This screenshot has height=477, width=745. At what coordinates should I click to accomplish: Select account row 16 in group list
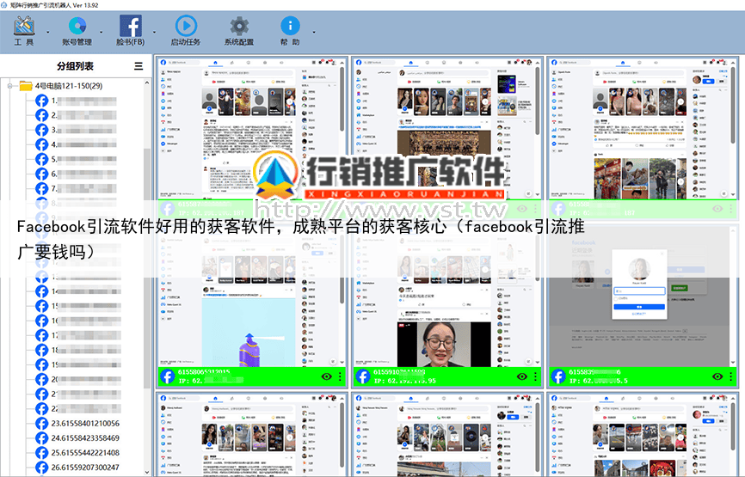[78, 321]
